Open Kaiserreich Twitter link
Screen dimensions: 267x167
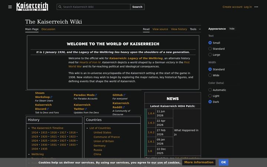[x=82, y=107]
